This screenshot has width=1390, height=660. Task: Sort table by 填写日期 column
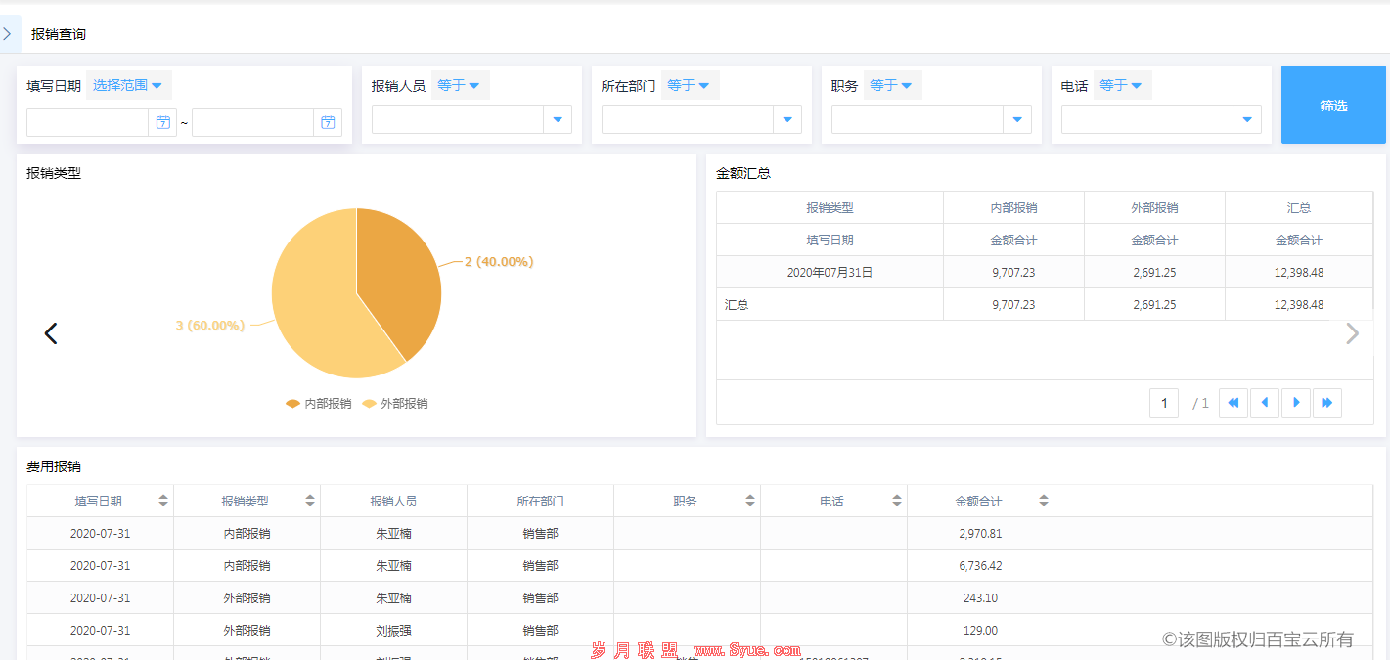[163, 501]
